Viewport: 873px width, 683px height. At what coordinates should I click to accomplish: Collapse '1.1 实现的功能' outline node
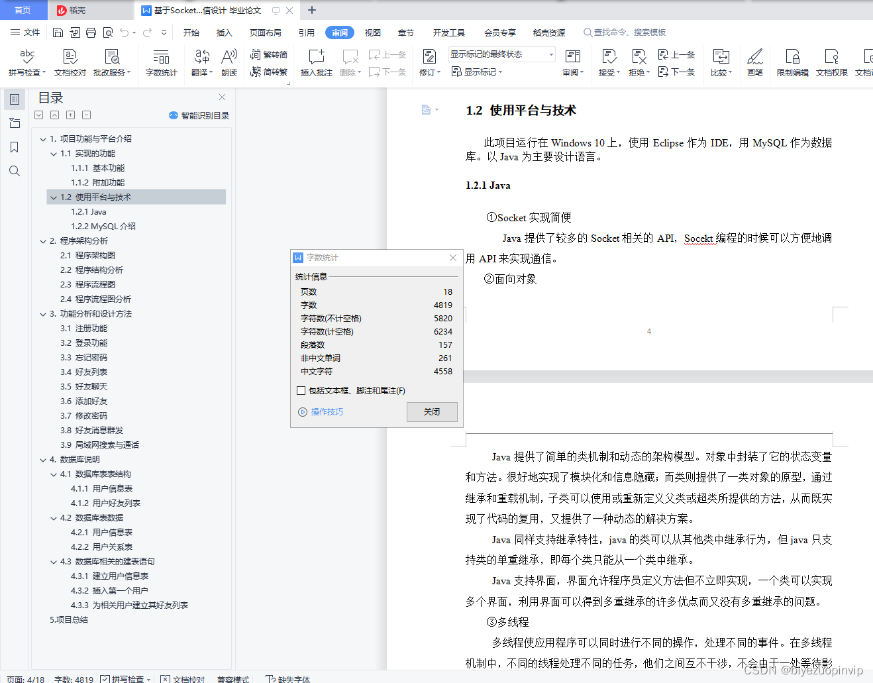click(x=54, y=154)
